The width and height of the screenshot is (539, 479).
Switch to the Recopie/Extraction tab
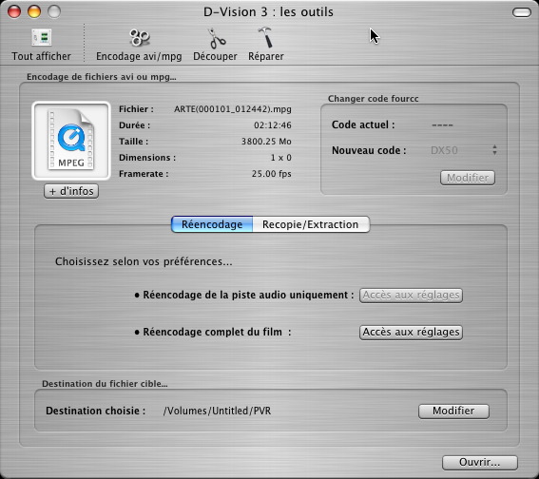pyautogui.click(x=311, y=224)
